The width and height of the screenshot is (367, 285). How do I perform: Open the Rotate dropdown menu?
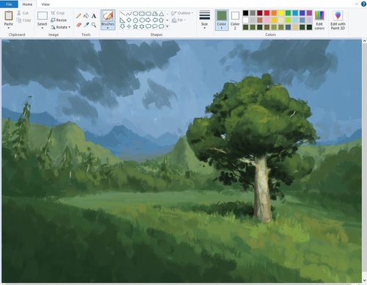coord(61,27)
